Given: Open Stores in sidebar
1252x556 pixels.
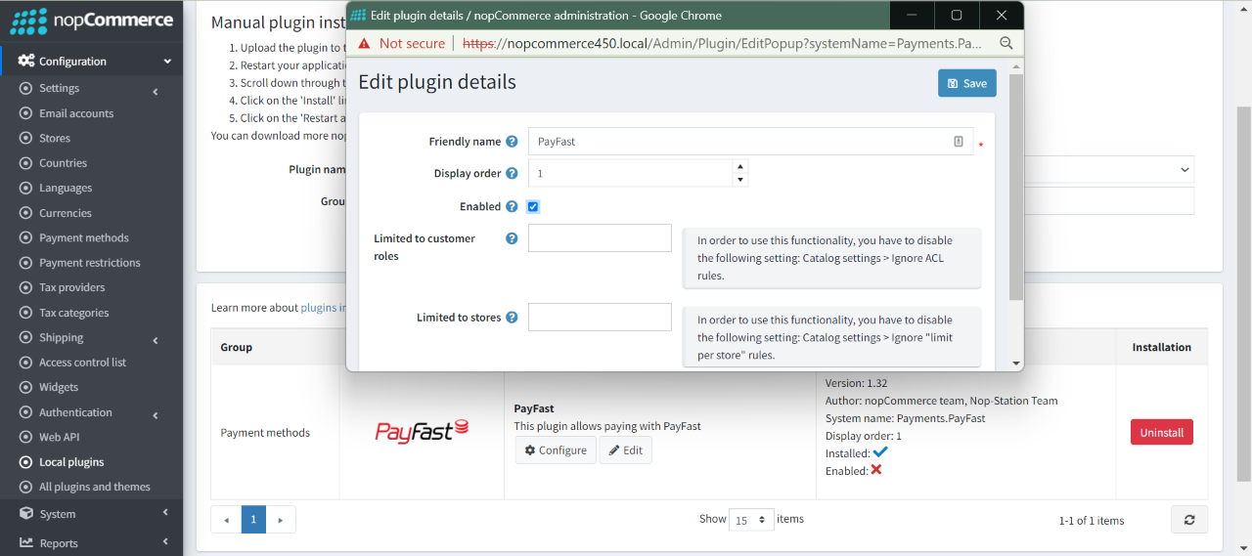Looking at the screenshot, I should point(55,139).
